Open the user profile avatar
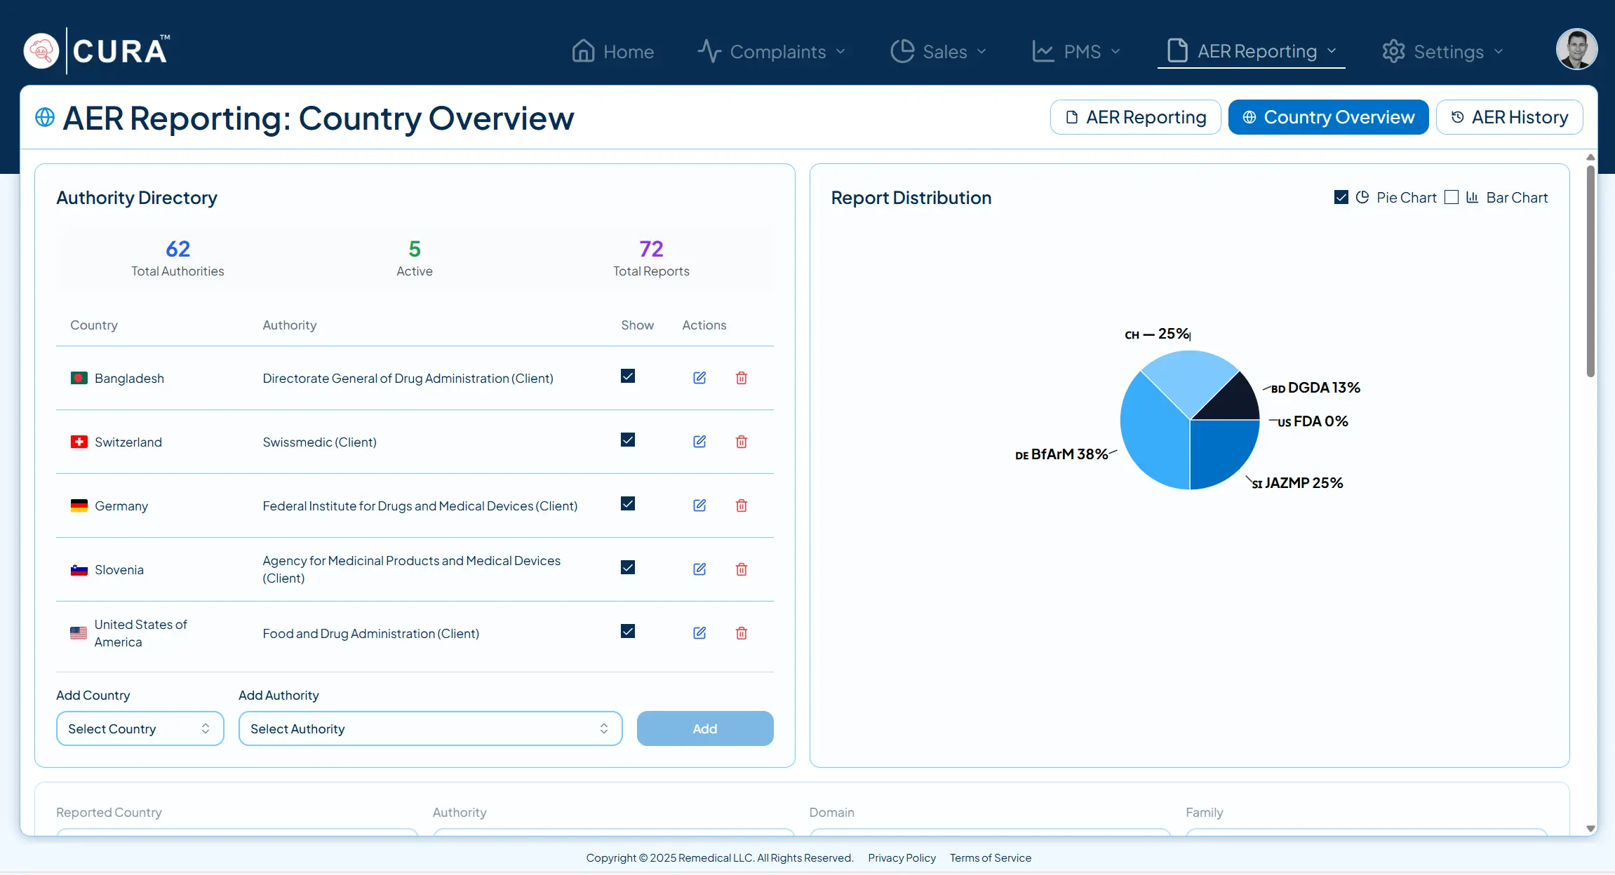This screenshot has height=875, width=1615. pyautogui.click(x=1576, y=50)
